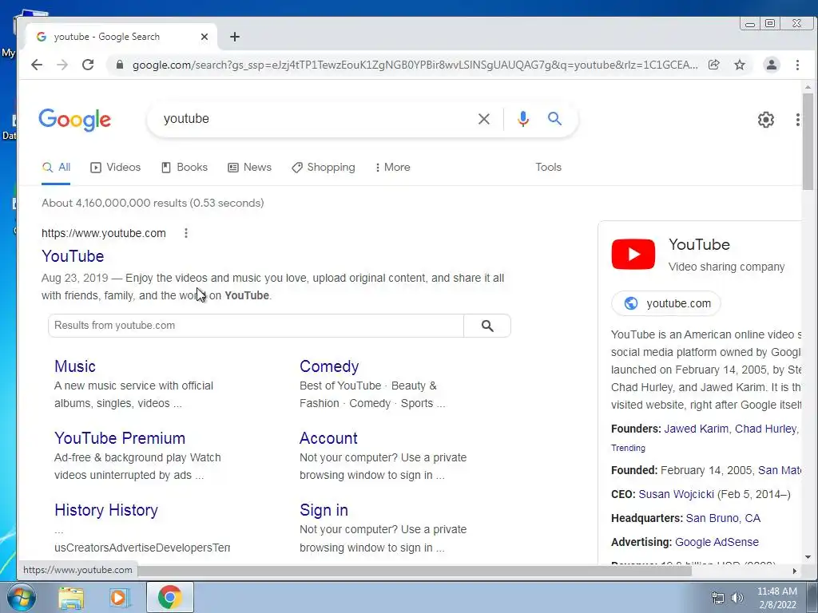Click the browser Back arrow
818x613 pixels.
click(x=37, y=65)
